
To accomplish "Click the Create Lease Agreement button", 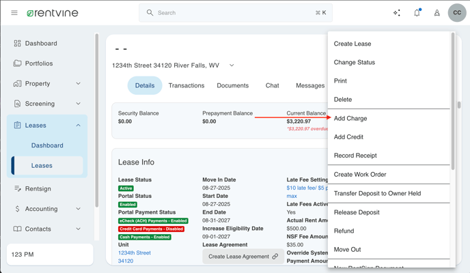I will point(243,257).
